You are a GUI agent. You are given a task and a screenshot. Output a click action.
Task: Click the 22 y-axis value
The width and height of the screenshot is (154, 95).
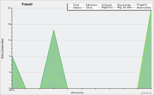pyautogui.click(x=9, y=8)
